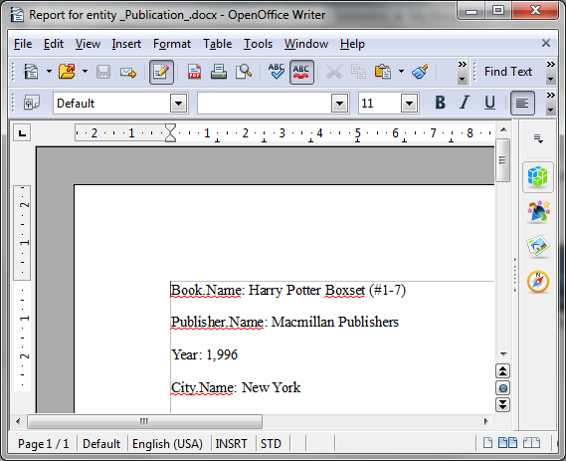Open the Table menu

217,44
